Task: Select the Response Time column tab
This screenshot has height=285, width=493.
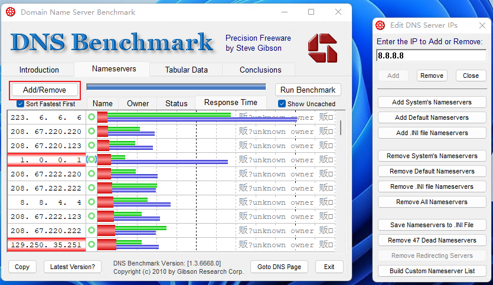Action: click(230, 103)
